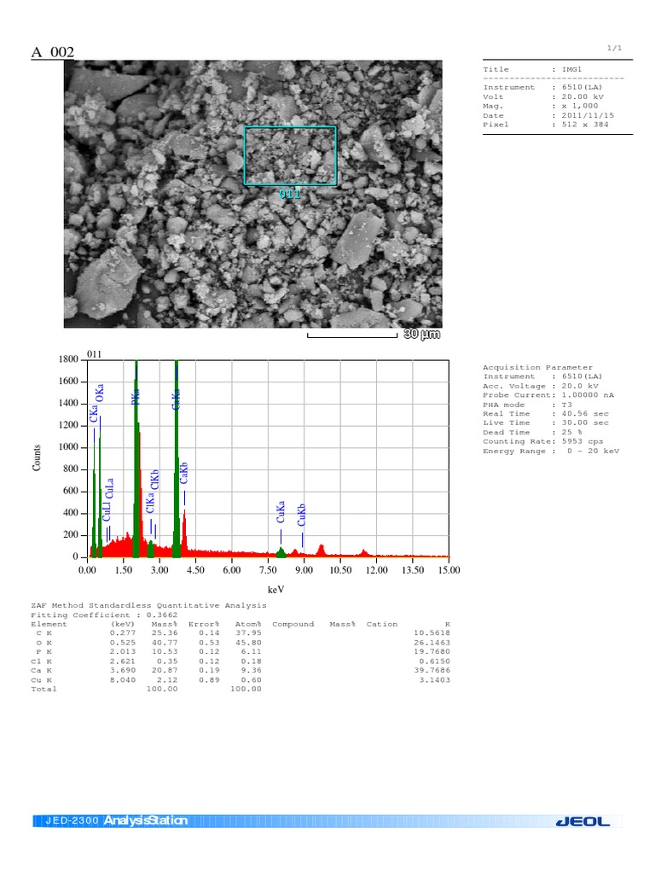Image resolution: width=655 pixels, height=874 pixels.
Task: Click the ClKb peak label
Action: pyautogui.click(x=155, y=480)
